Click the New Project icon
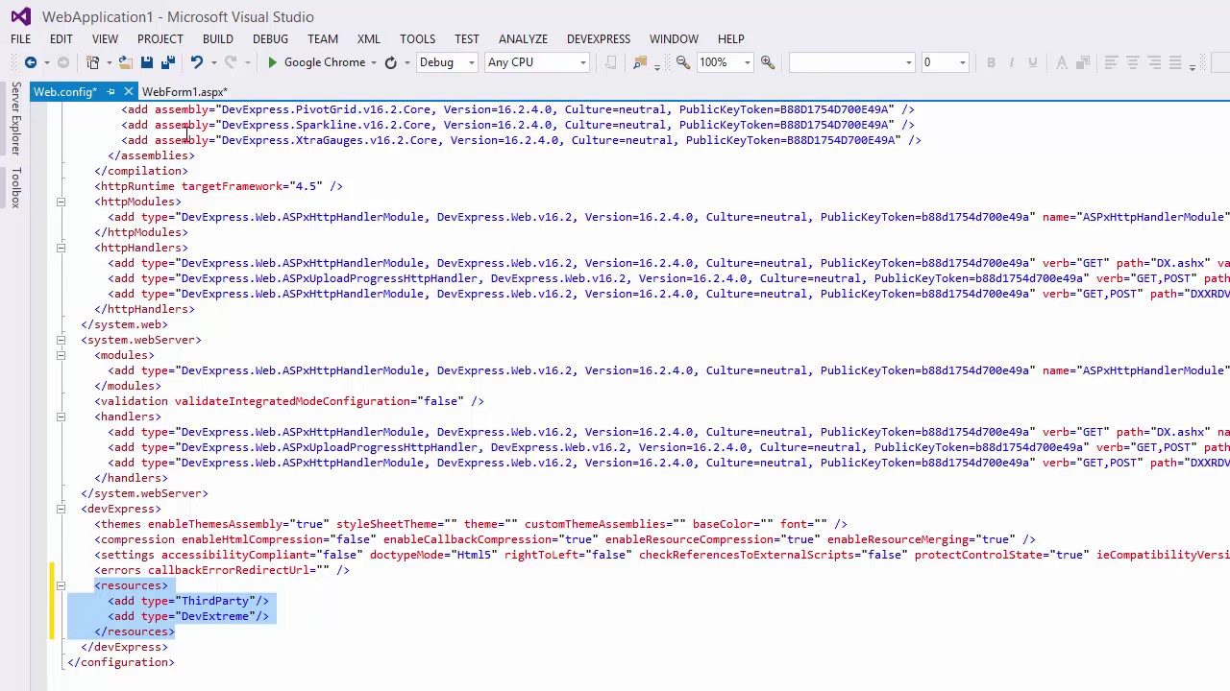1230x691 pixels. 93,62
